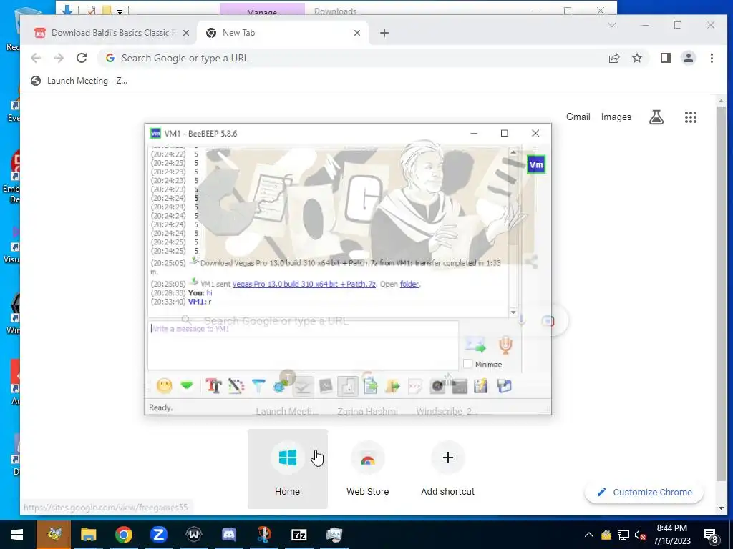Click the blue filter funnel icon
Viewport: 733px width, 549px height.
(x=258, y=386)
